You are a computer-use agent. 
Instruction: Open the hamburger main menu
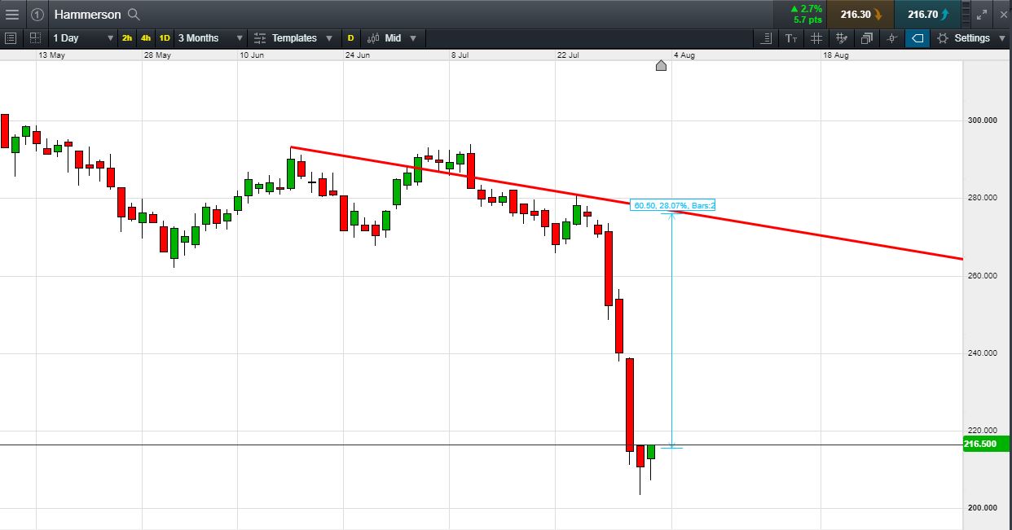(12, 14)
